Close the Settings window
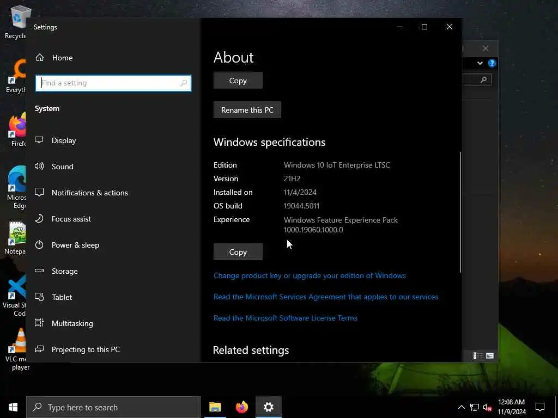 [450, 27]
